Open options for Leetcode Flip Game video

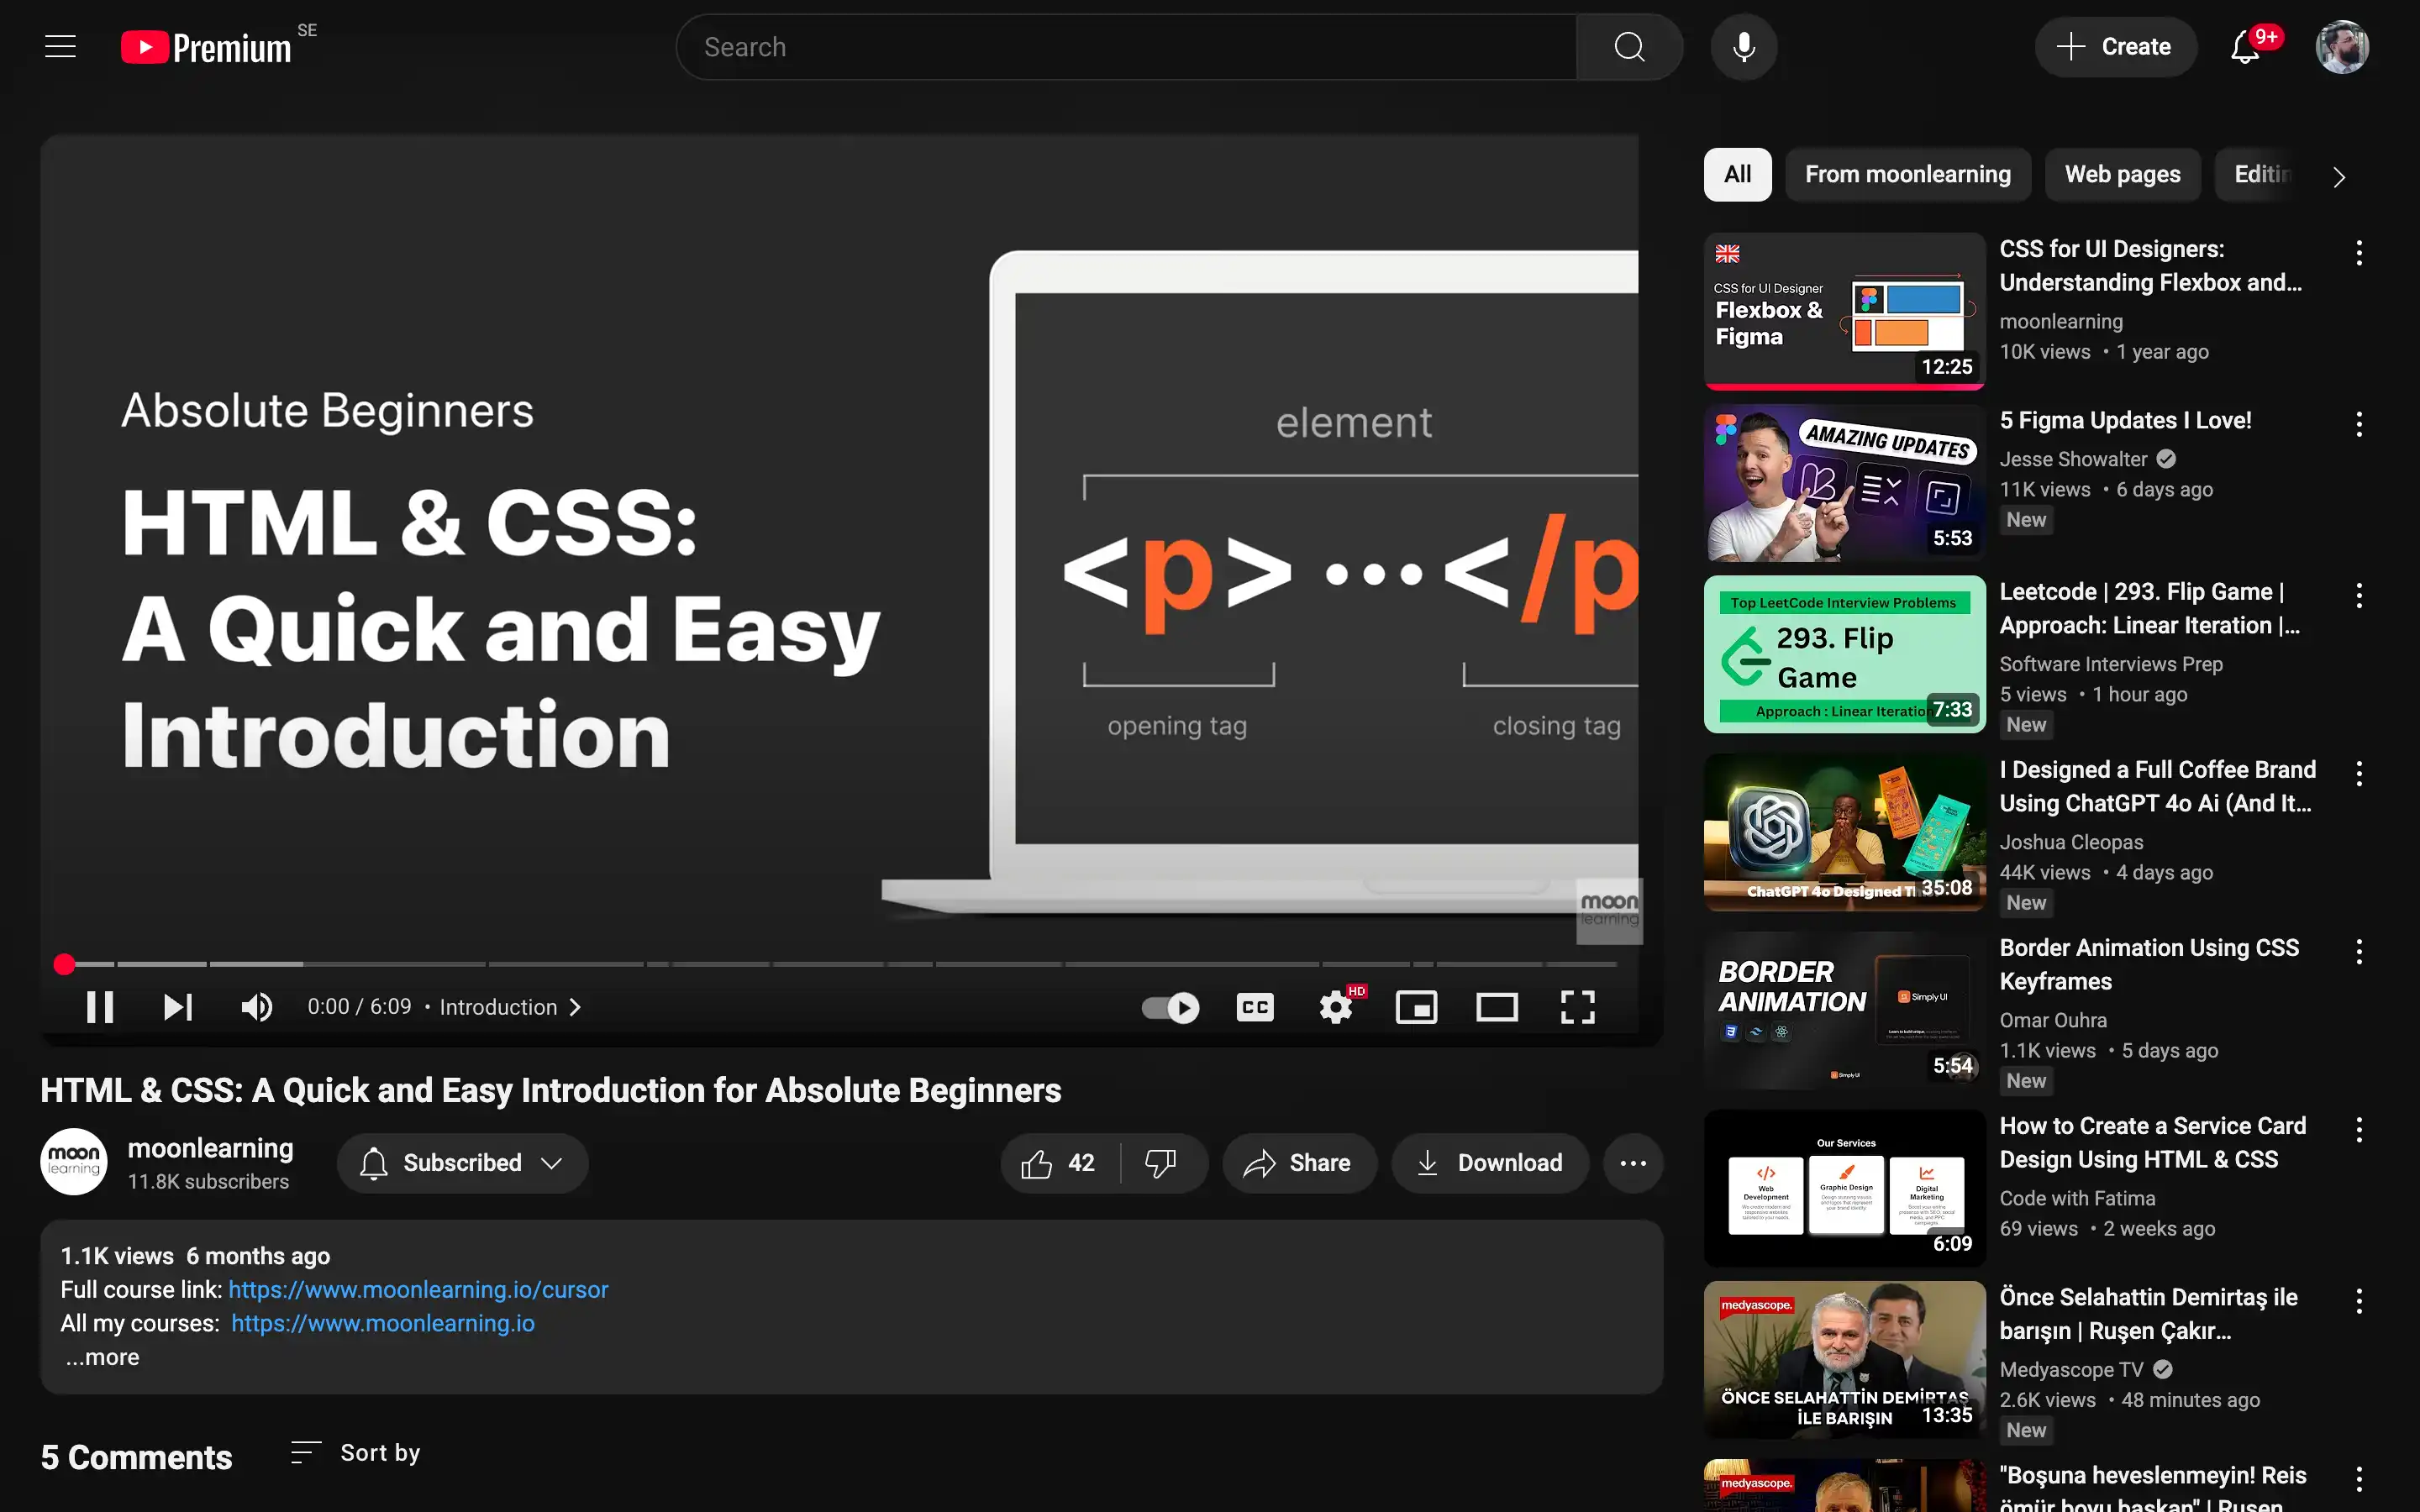(2359, 596)
